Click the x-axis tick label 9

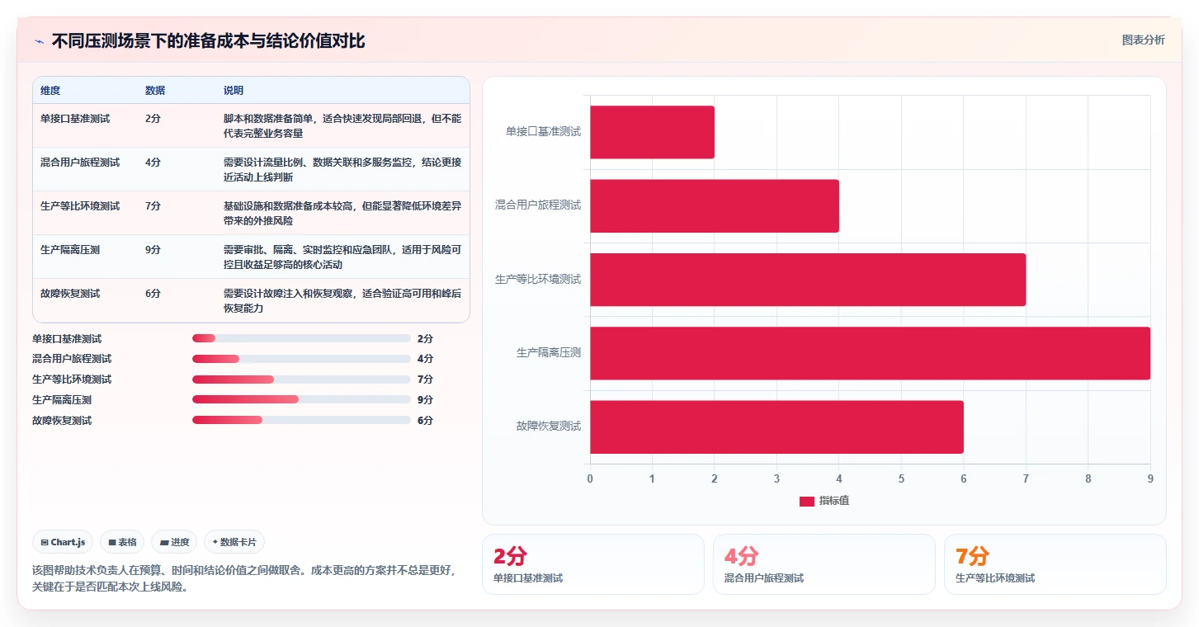tap(1150, 478)
